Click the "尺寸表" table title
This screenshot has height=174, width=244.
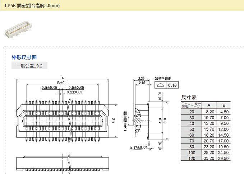[x=189, y=98]
